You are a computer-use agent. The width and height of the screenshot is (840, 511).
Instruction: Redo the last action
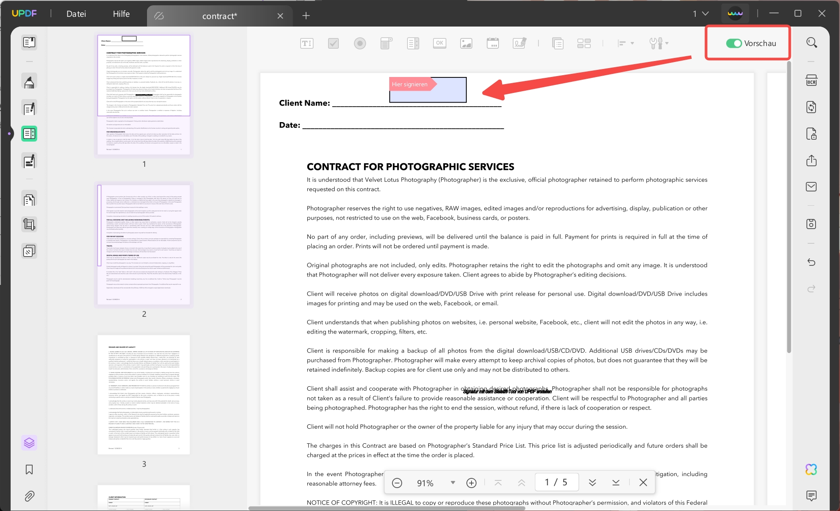(x=811, y=289)
